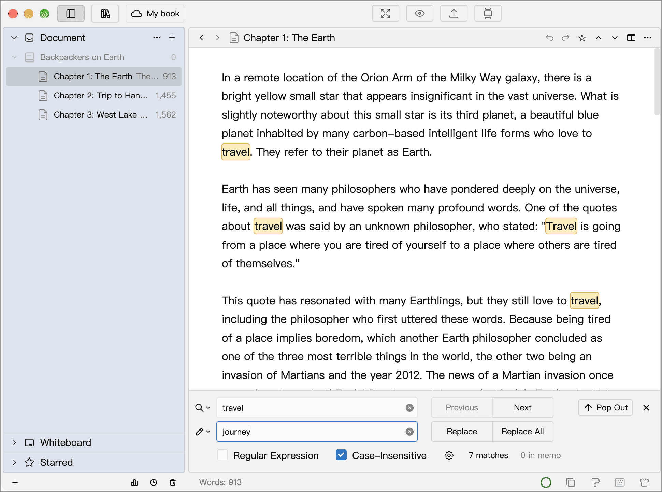
Task: Toggle the preview eye icon
Action: point(420,14)
